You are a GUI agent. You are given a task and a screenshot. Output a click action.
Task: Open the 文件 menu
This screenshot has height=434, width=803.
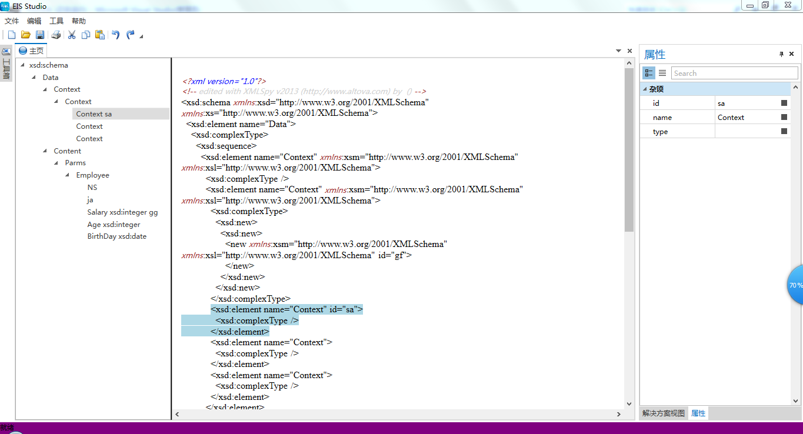tap(12, 21)
